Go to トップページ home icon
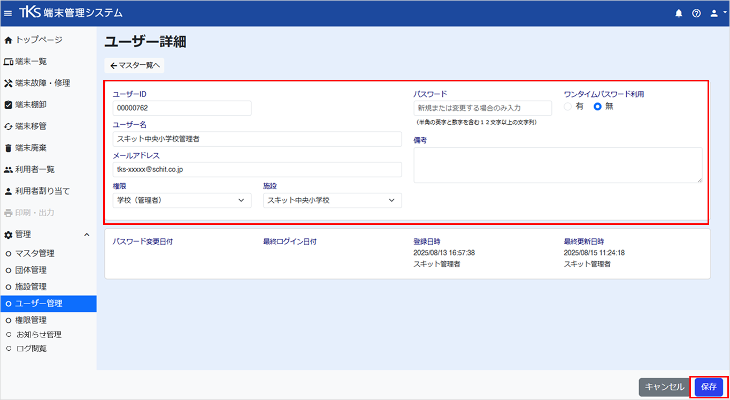The image size is (730, 400). pyautogui.click(x=8, y=40)
